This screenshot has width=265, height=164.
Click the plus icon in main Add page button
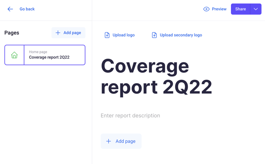coord(108,141)
